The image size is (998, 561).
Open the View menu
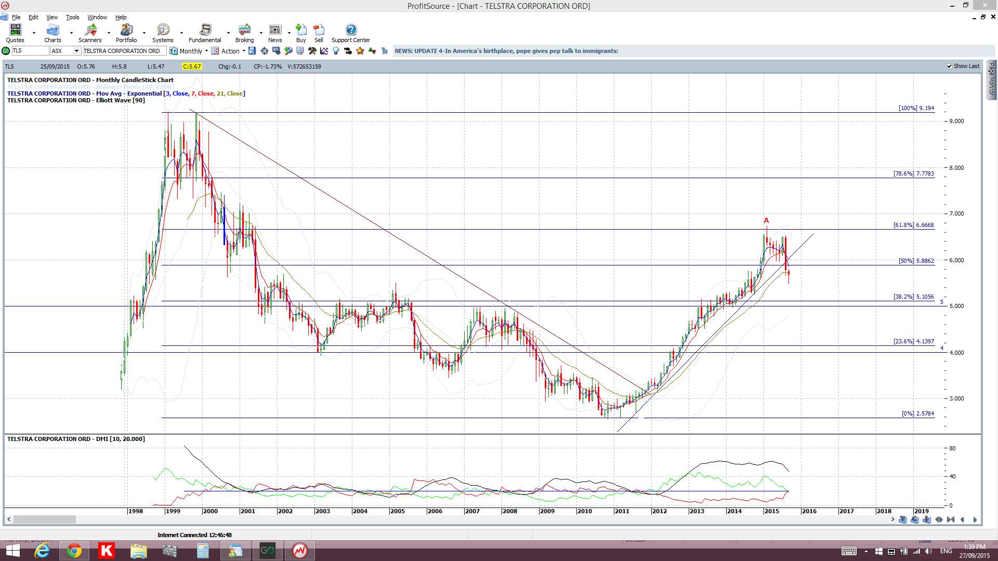(x=52, y=17)
